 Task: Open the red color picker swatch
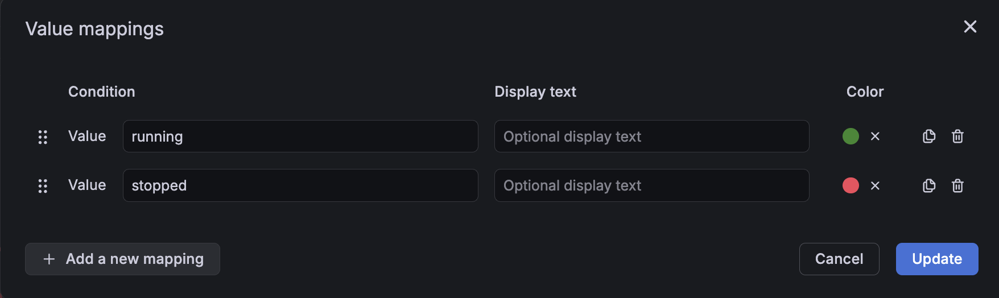(x=851, y=186)
